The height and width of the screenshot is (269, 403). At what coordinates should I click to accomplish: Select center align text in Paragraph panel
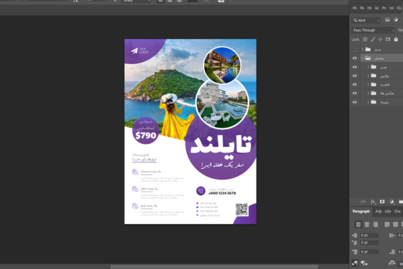tap(367, 224)
